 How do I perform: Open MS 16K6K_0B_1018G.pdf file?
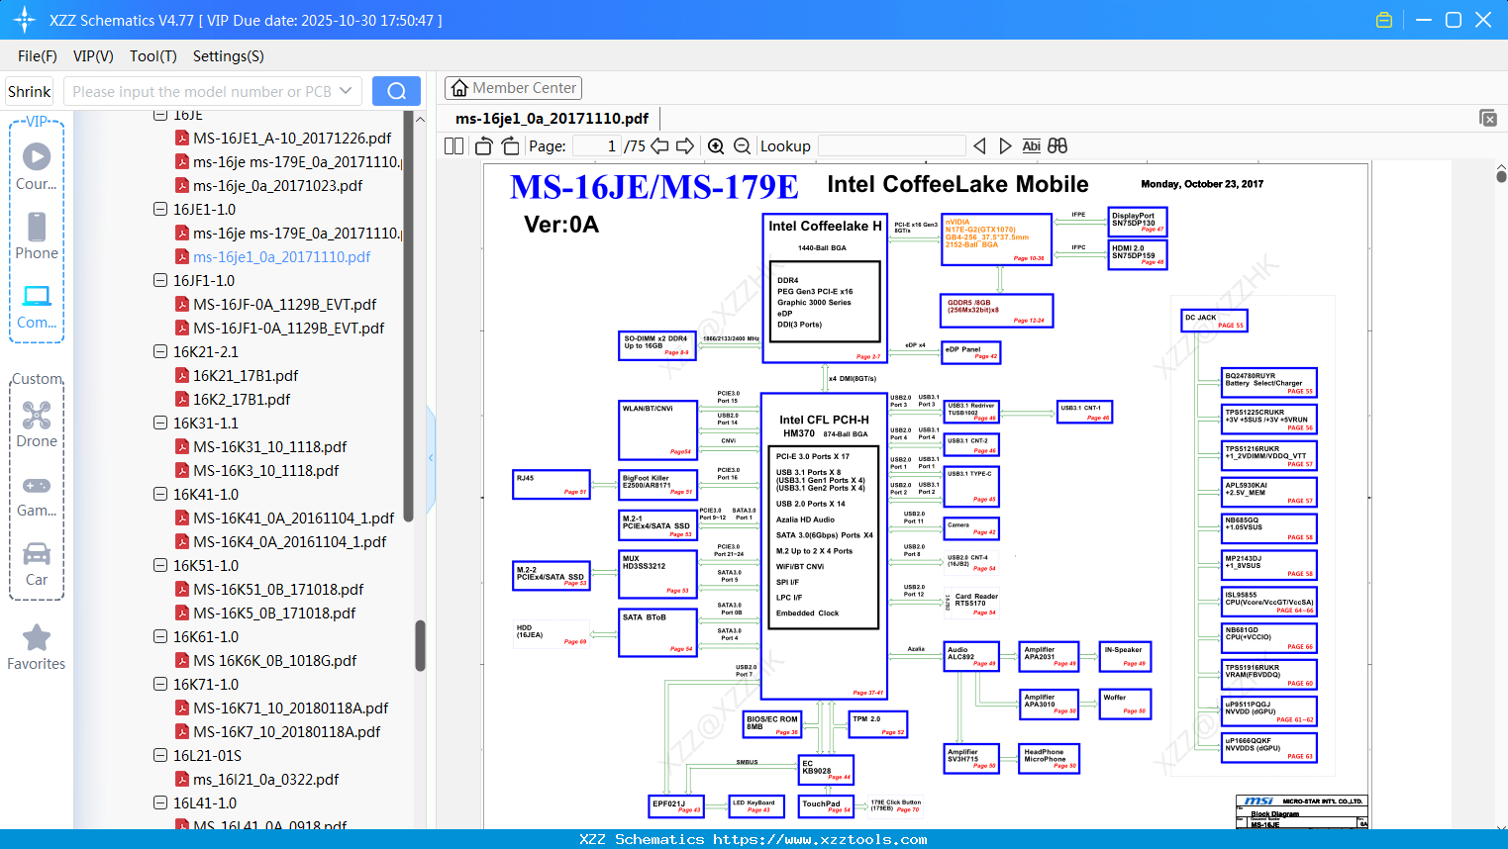click(275, 661)
